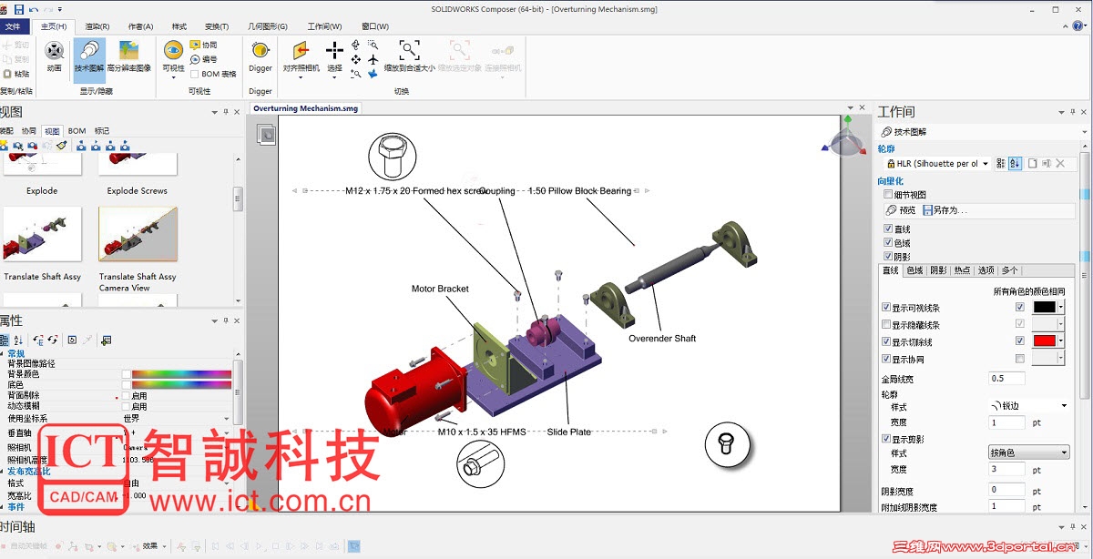The image size is (1093, 559).
Task: Toggle 显示可视线条 checkbox
Action: coord(886,308)
